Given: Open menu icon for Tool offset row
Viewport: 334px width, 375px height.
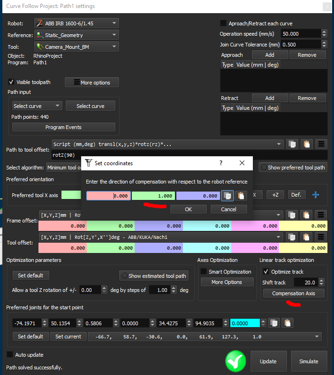Looking at the screenshot, I should (321, 237).
